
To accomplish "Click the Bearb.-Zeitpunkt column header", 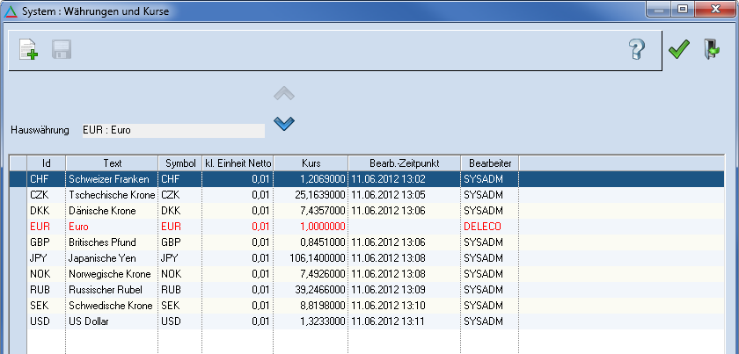I will pos(404,163).
